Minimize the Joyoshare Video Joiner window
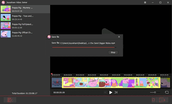 (153, 3)
